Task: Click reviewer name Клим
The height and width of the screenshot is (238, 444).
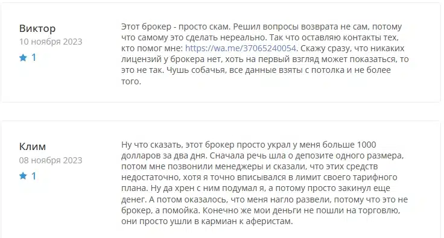Action: tap(33, 146)
